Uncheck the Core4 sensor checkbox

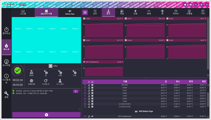pos(85,98)
